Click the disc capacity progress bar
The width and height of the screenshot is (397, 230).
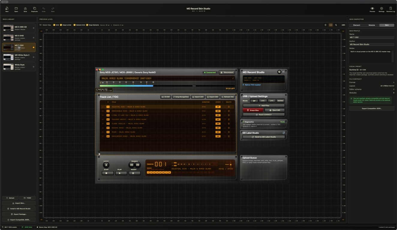167,86
